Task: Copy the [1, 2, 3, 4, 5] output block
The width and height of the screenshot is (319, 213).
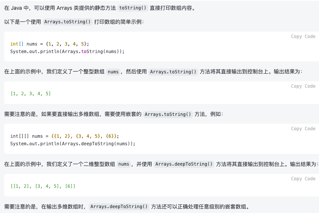Action: pos(303,86)
